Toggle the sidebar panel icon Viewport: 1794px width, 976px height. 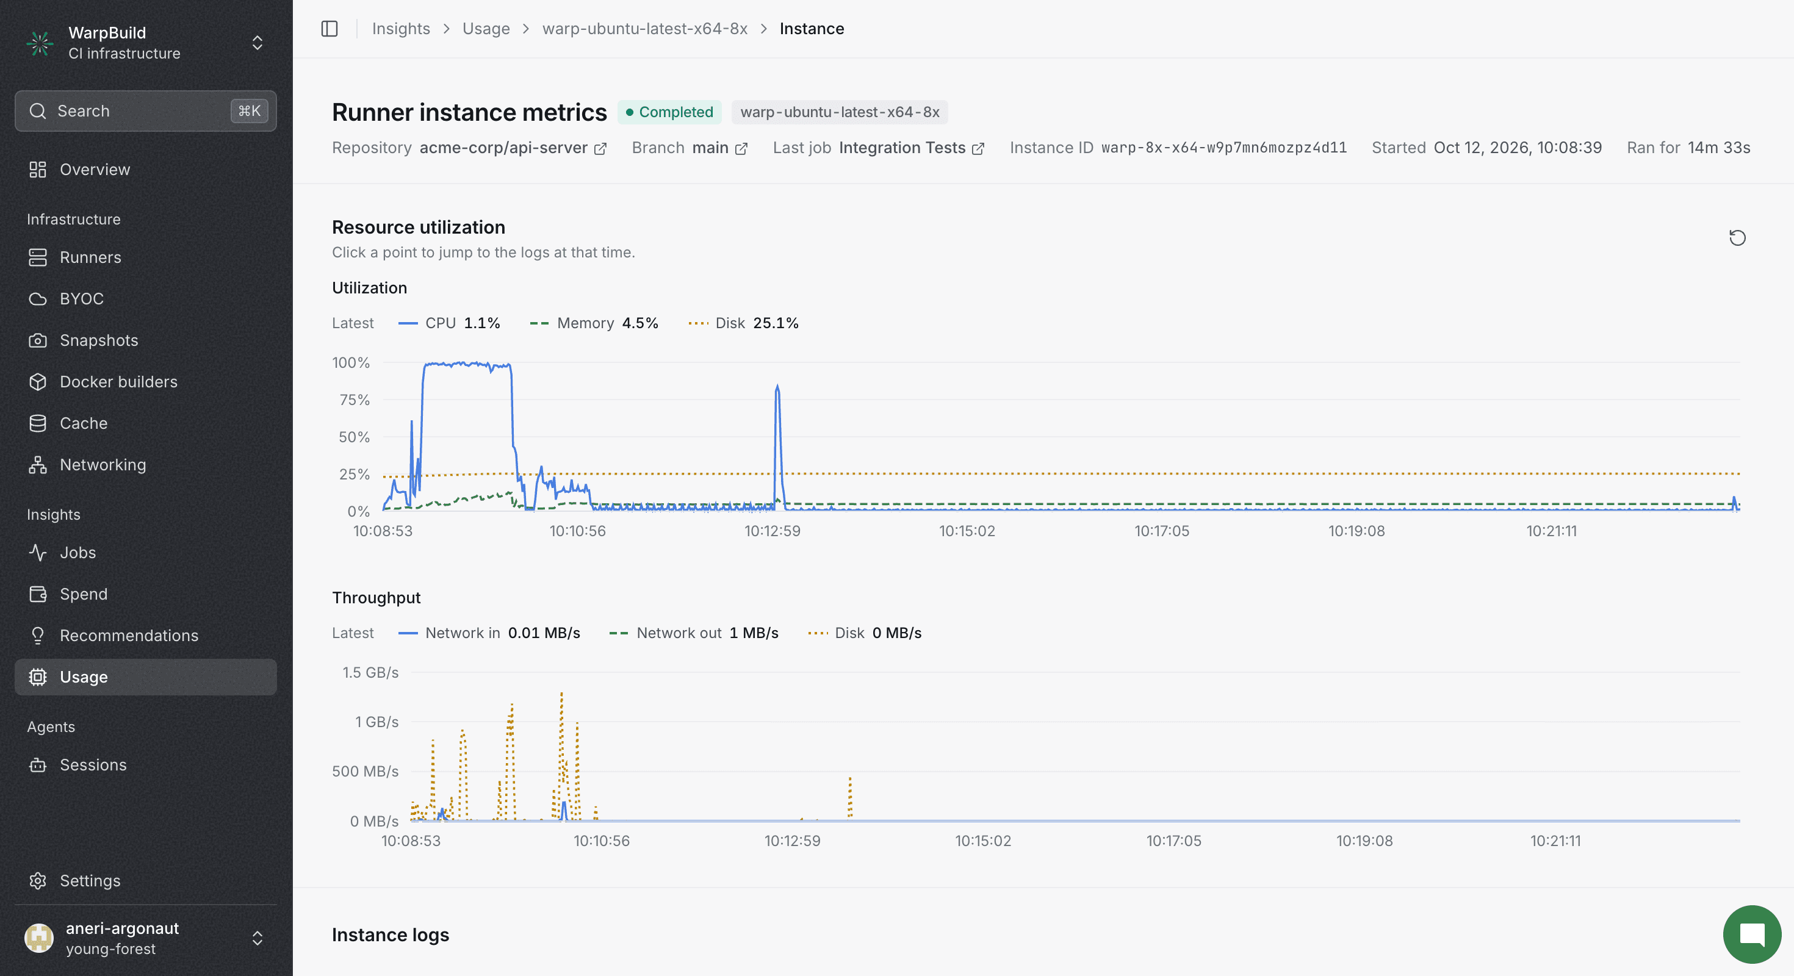[x=330, y=29]
